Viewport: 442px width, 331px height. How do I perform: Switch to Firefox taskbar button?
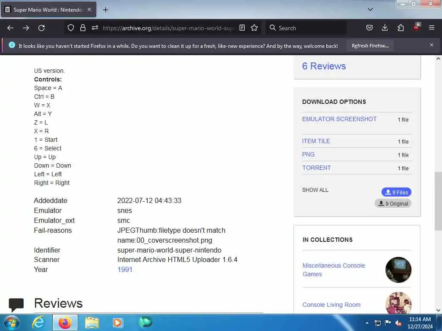click(65, 322)
